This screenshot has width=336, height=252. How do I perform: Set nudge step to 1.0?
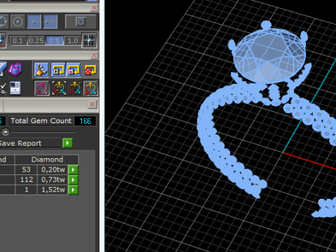(72, 41)
